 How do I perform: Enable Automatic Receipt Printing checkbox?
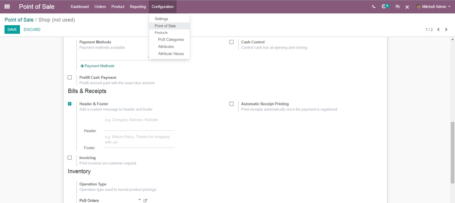point(232,104)
